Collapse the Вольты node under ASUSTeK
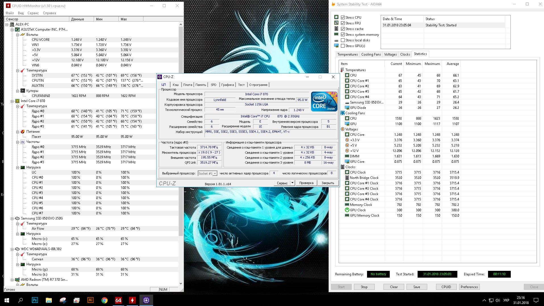This screenshot has height=306, width=544. click(x=17, y=35)
